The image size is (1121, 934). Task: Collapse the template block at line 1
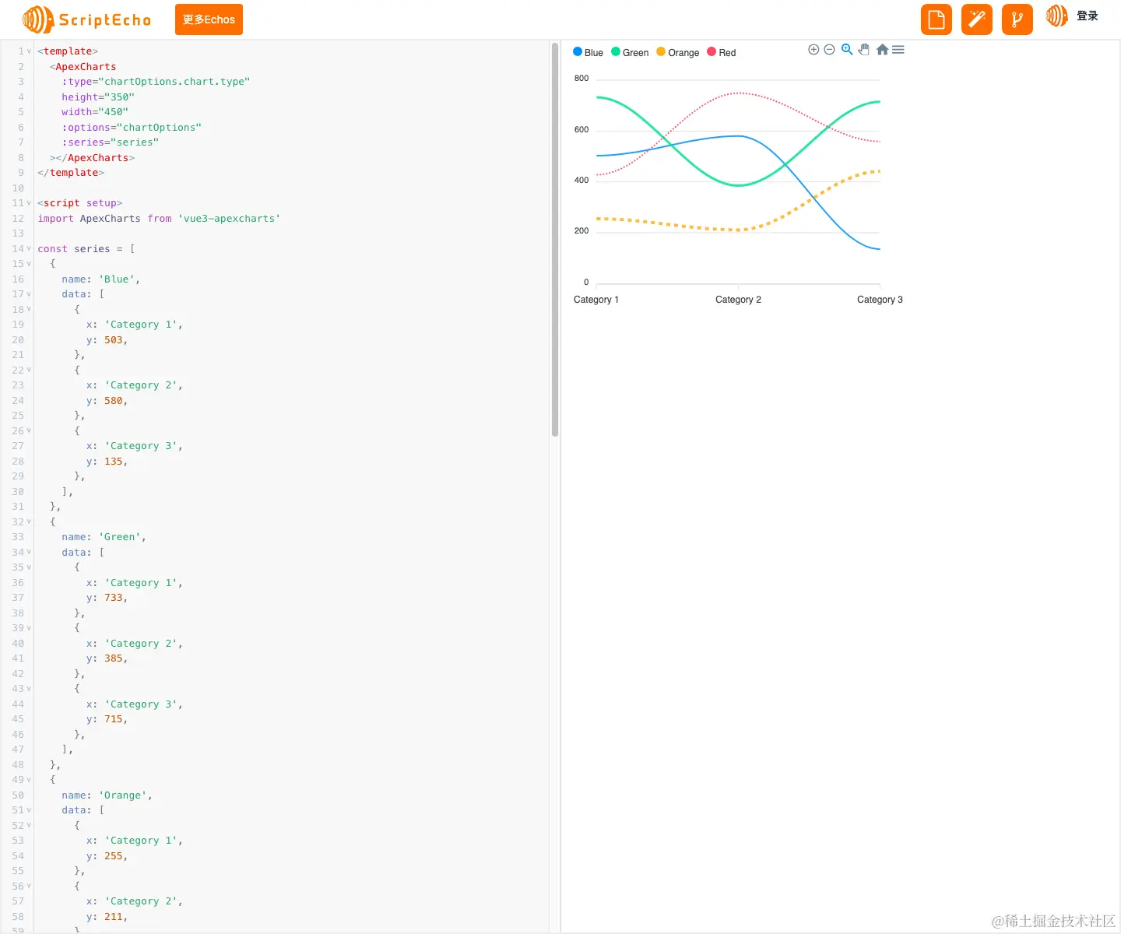pyautogui.click(x=30, y=51)
